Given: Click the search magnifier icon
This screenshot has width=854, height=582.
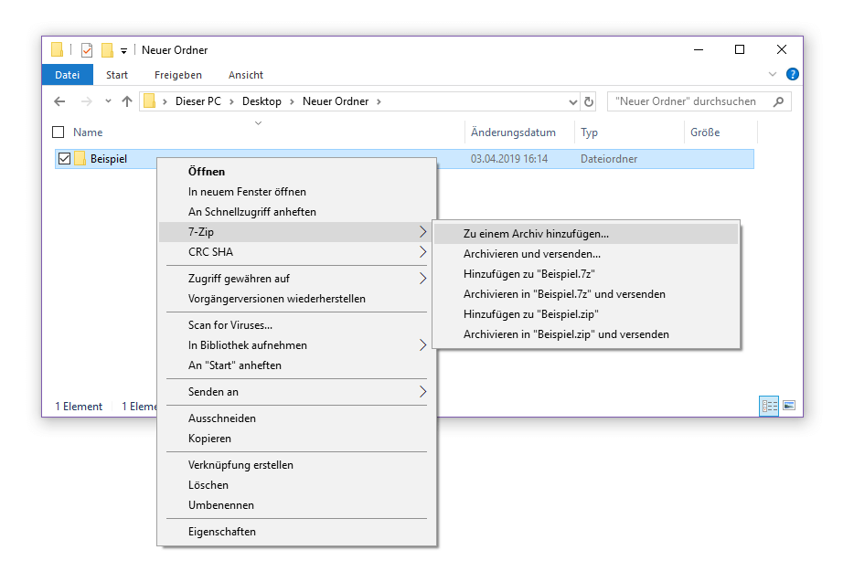Looking at the screenshot, I should click(779, 101).
